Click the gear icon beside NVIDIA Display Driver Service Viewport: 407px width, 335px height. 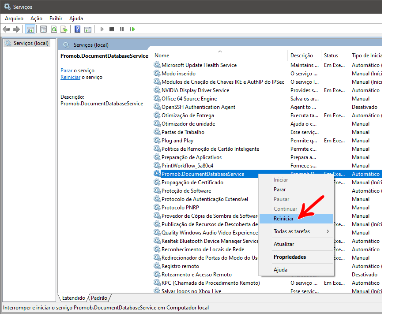tap(157, 90)
